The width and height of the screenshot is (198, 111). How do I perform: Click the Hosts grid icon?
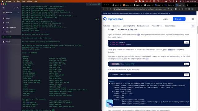click(3, 18)
